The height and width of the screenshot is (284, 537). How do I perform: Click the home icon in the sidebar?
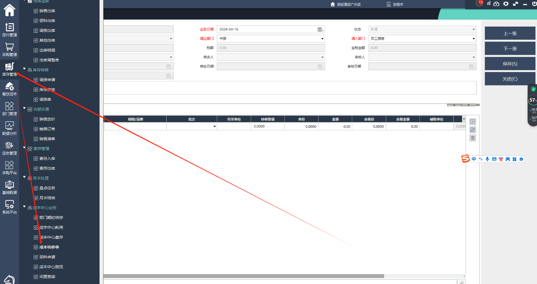coord(9,10)
